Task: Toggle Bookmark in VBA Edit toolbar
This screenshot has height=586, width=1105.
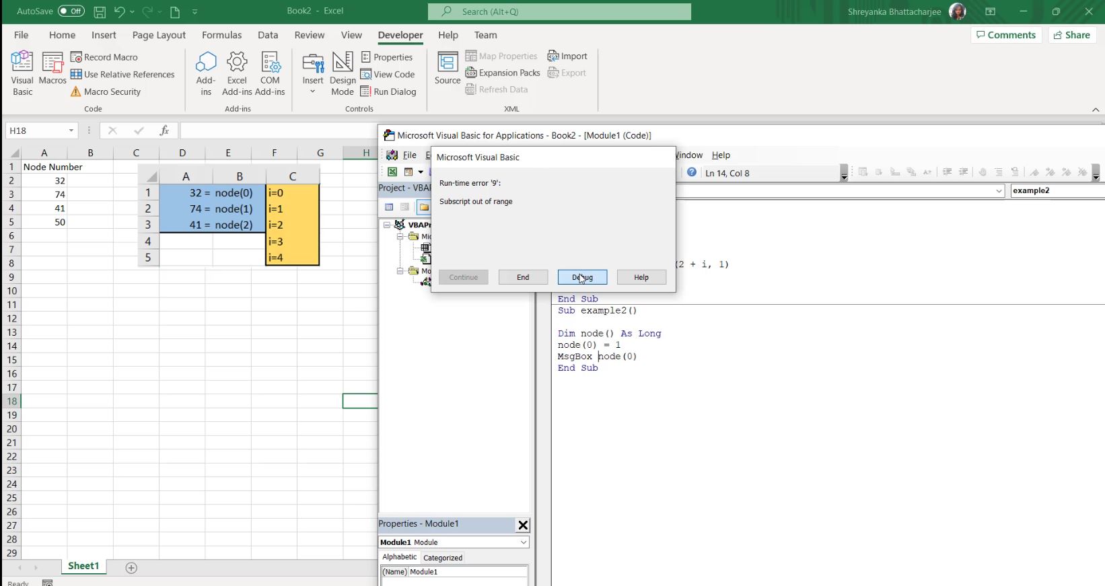Action: [x=1034, y=172]
